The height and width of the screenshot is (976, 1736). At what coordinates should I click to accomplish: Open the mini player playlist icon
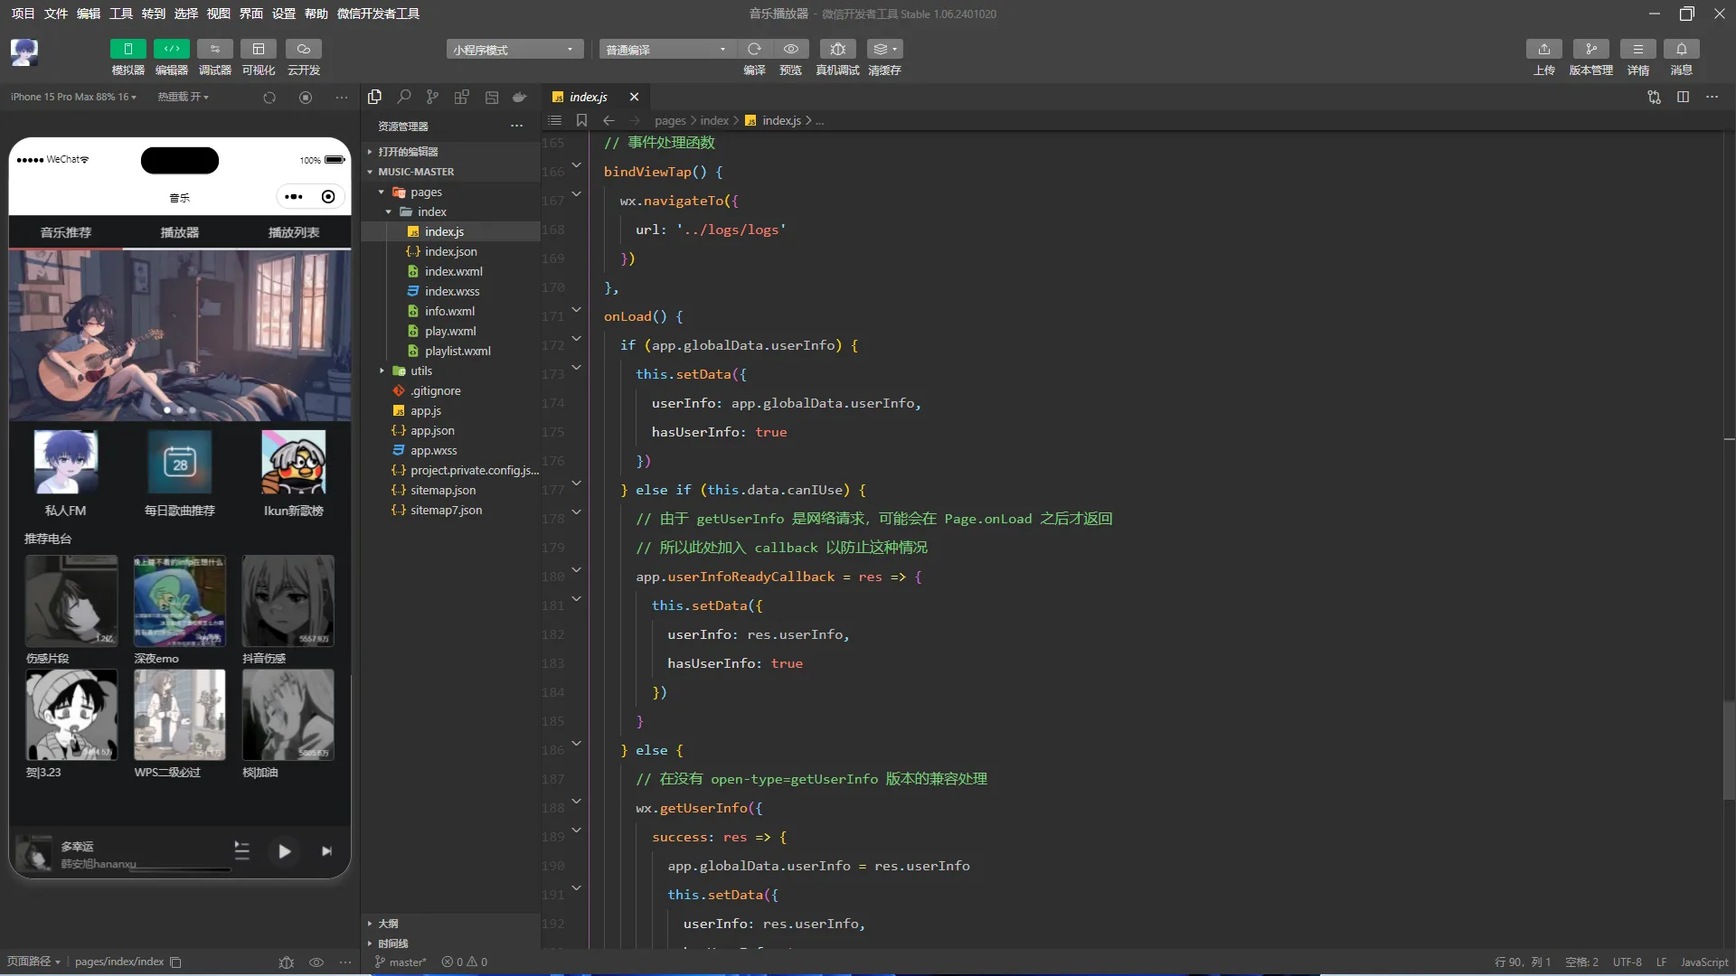pyautogui.click(x=241, y=850)
